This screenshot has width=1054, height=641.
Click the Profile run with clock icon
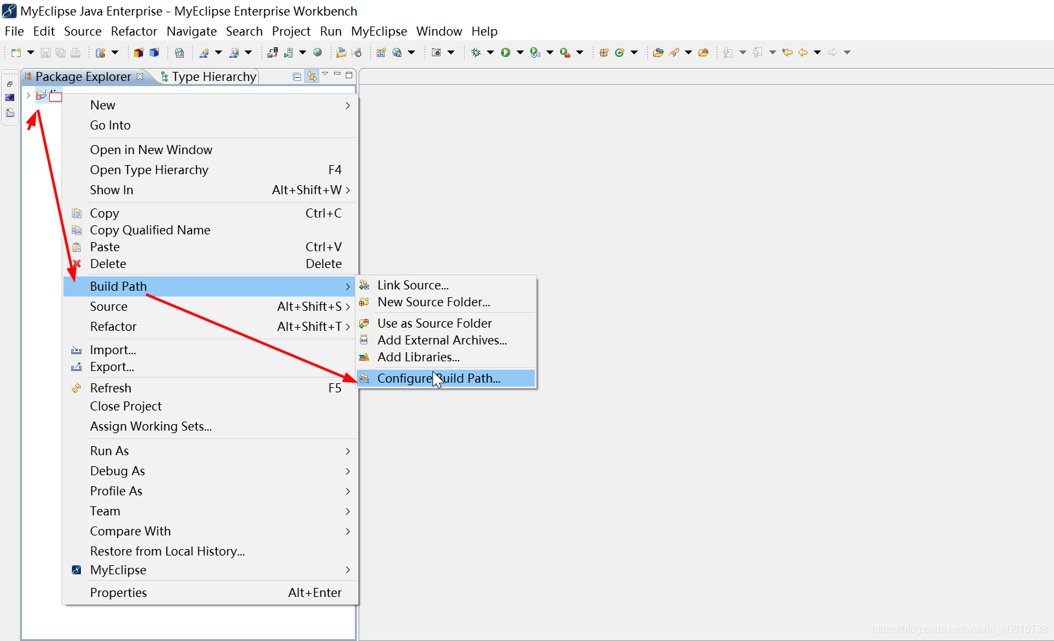(x=535, y=52)
